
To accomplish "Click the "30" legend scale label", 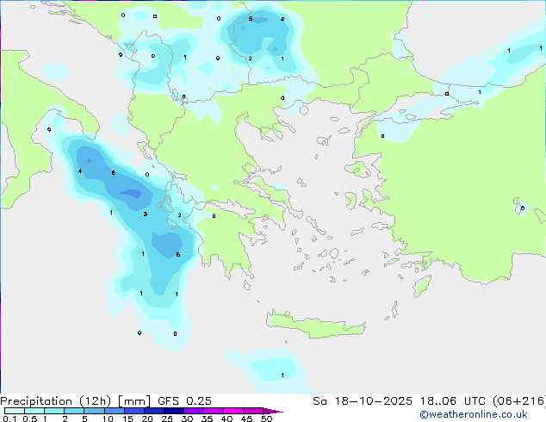I will click(x=187, y=419).
